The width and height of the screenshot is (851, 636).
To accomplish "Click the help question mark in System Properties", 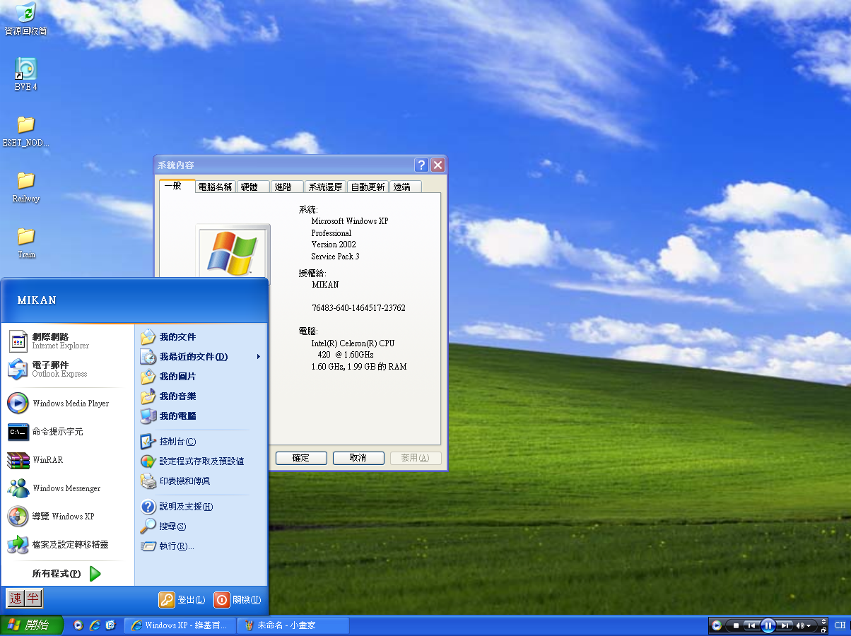I will click(422, 165).
